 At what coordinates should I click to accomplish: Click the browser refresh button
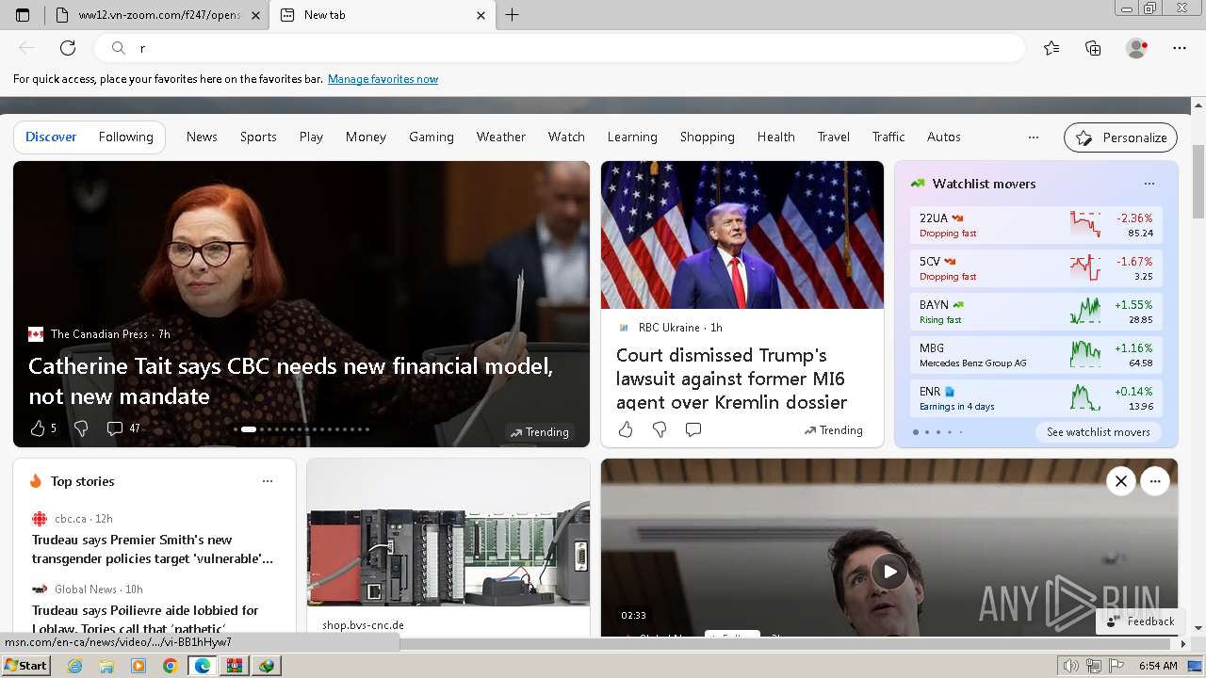click(x=68, y=48)
